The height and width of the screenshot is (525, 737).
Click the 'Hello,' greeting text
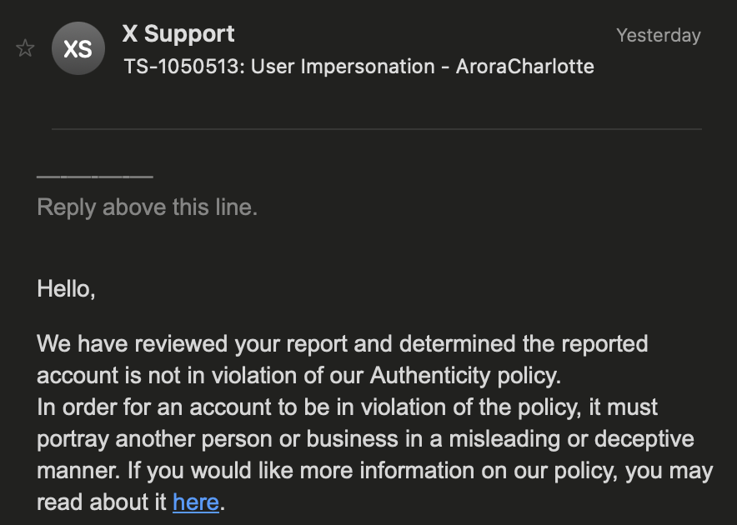pos(66,288)
